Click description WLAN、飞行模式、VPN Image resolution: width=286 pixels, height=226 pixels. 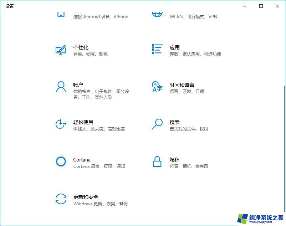click(x=194, y=17)
